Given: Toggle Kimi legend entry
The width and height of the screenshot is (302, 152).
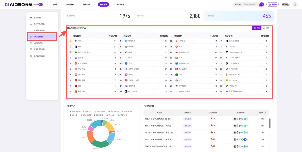Looking at the screenshot, I should click(74, 115).
